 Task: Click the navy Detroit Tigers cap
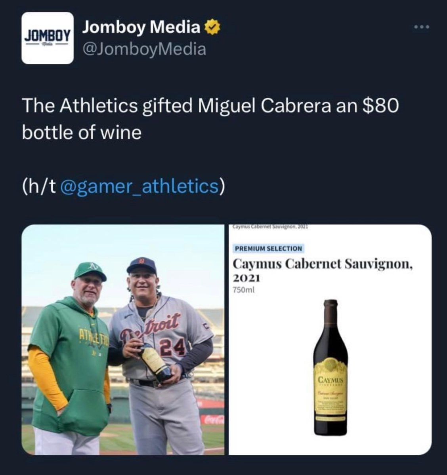pyautogui.click(x=141, y=265)
